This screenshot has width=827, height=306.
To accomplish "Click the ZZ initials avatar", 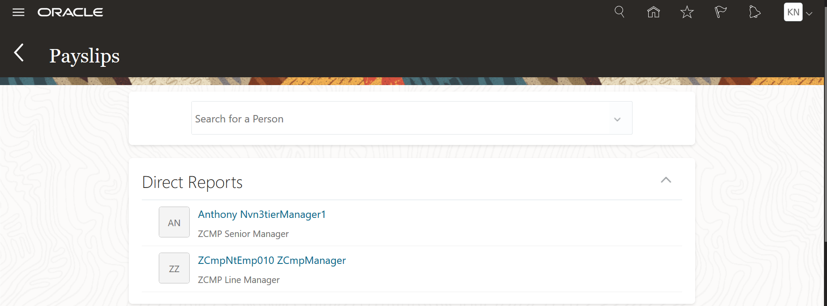I will 174,268.
